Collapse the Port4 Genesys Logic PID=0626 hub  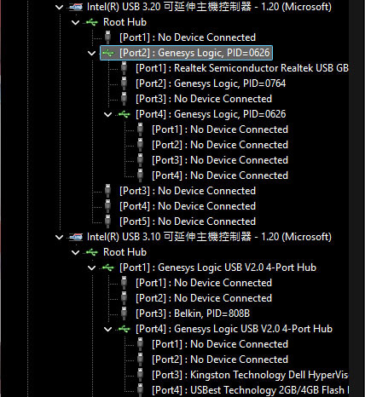pyautogui.click(x=107, y=114)
